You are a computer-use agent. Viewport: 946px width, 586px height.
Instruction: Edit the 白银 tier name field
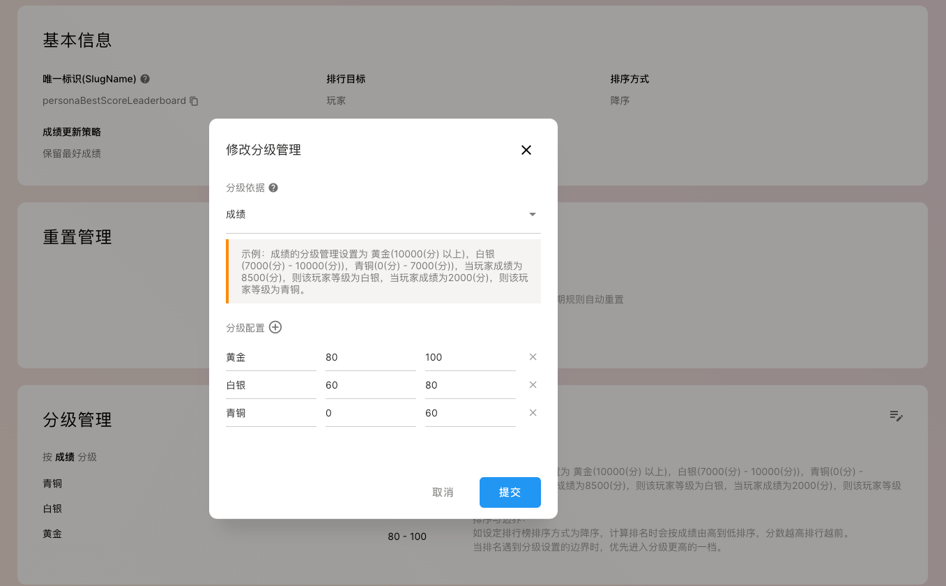[270, 385]
